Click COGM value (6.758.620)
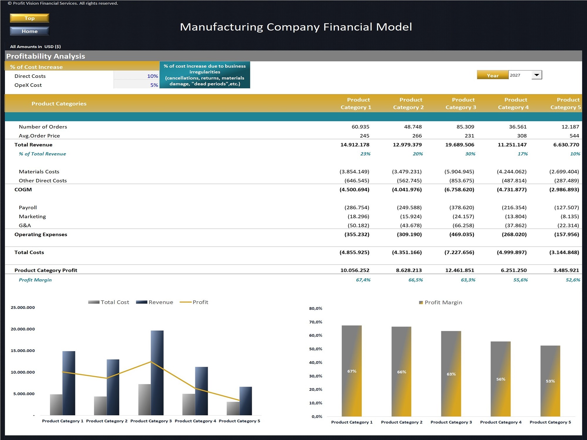Image resolution: width=587 pixels, height=440 pixels. 459,189
